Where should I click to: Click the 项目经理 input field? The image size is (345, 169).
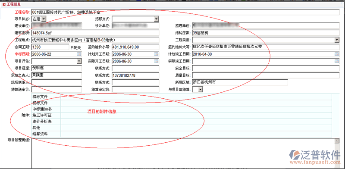coord(57,68)
